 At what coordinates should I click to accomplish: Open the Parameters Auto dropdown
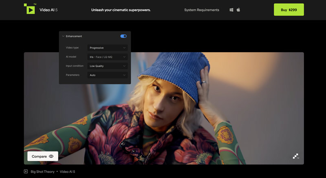tap(108, 75)
